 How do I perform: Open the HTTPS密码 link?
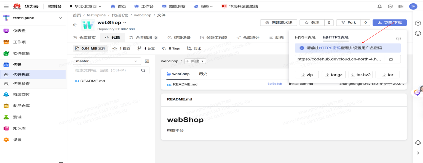(330, 48)
